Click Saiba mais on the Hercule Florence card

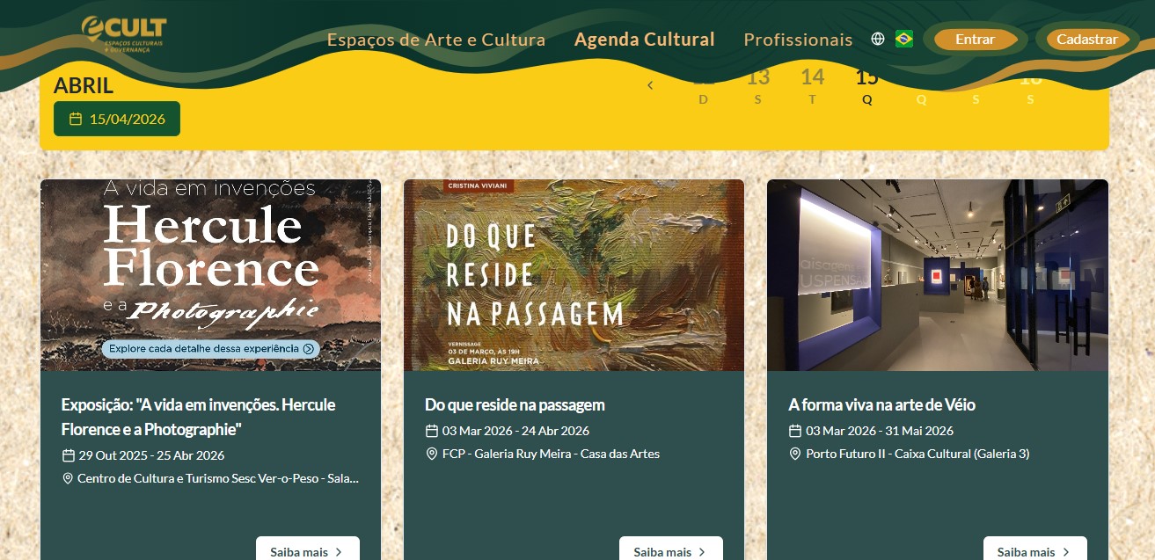point(308,550)
